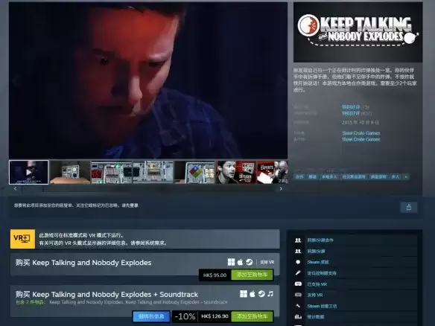
Task: Click the 支持 VR label in the base game row
Action: coord(267,262)
